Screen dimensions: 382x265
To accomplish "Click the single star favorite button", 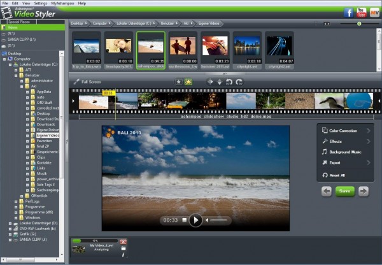I will 178,82.
